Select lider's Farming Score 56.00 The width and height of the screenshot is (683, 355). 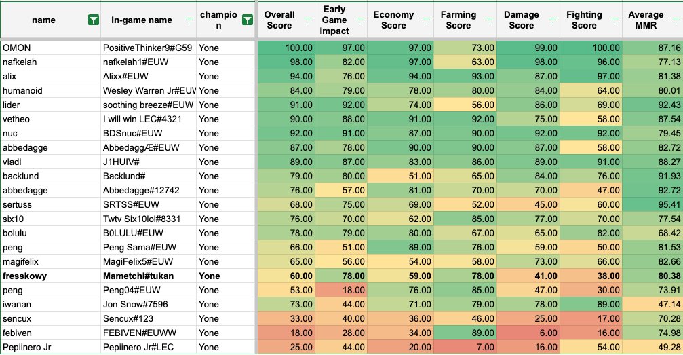465,105
